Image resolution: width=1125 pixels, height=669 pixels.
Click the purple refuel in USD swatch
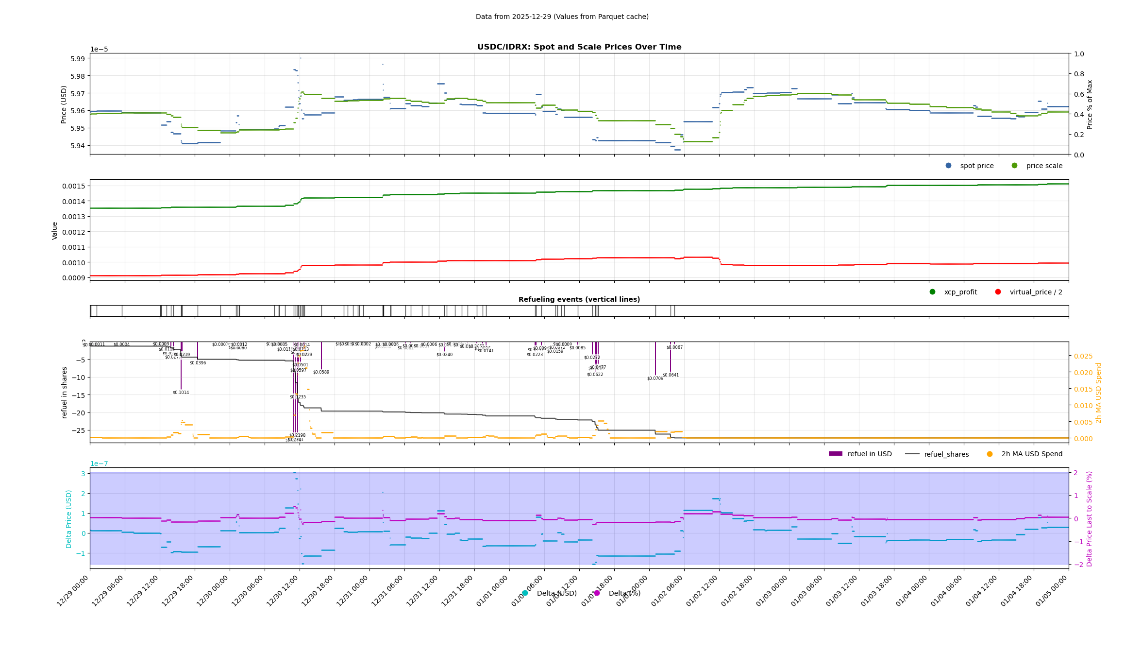[835, 454]
